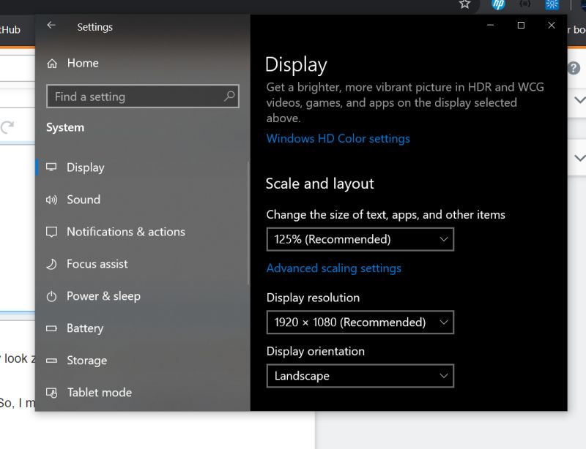586x449 pixels.
Task: Open Power & sleep settings
Action: (x=143, y=296)
